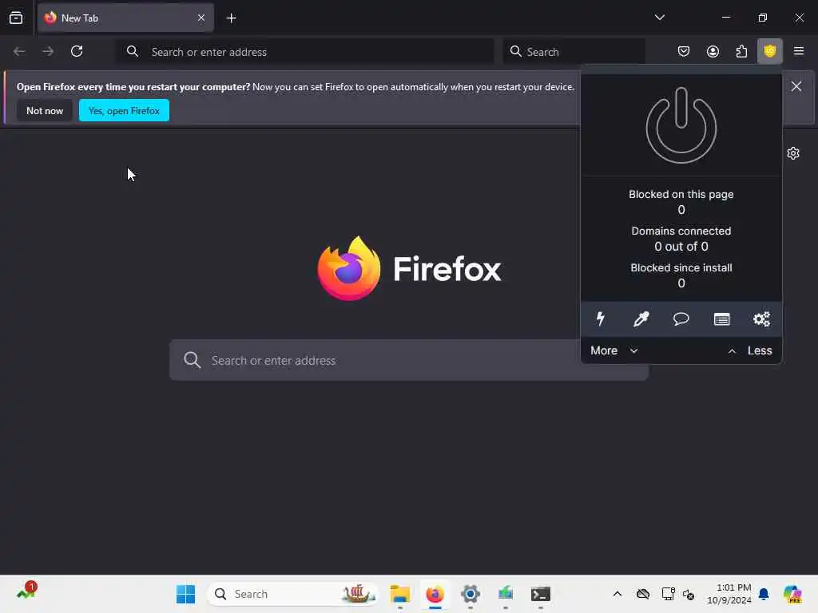Open the notification bell in the tray
The width and height of the screenshot is (818, 613).
764,594
